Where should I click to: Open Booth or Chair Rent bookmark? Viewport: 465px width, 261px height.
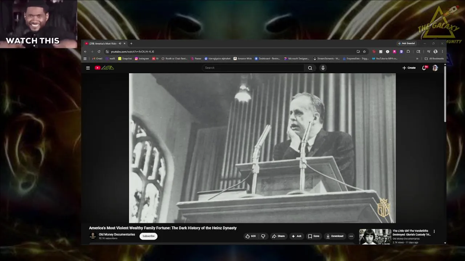(x=174, y=58)
